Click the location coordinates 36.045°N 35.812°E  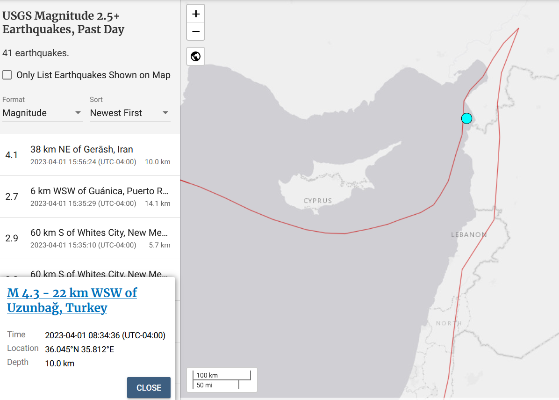(x=79, y=349)
